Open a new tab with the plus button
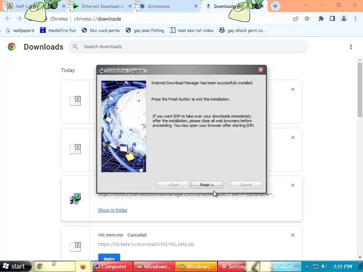This screenshot has height=272, width=363. [275, 6]
